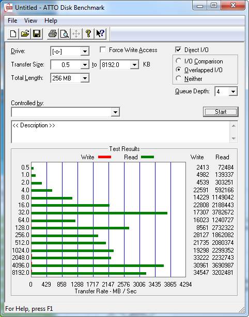Viewport: 249px width, 317px height.
Task: Click write value 34547
Action: (x=201, y=273)
